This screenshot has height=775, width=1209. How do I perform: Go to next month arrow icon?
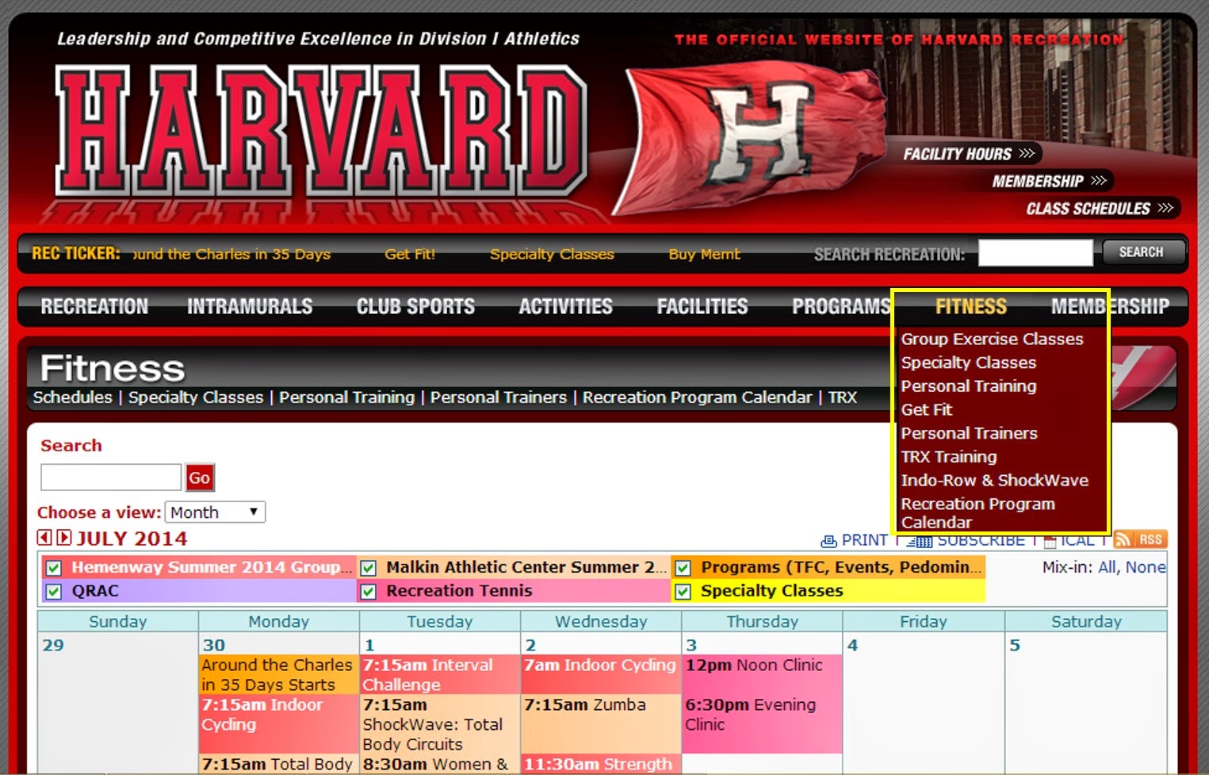point(64,538)
